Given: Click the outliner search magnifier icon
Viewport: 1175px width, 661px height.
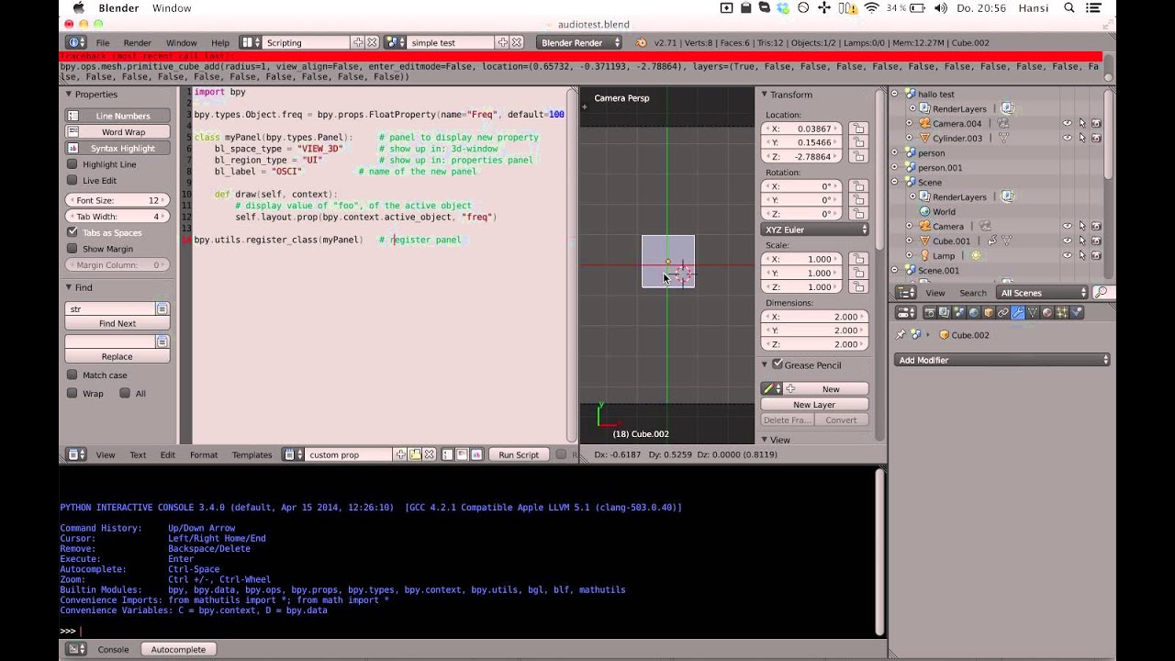Looking at the screenshot, I should click(1101, 293).
